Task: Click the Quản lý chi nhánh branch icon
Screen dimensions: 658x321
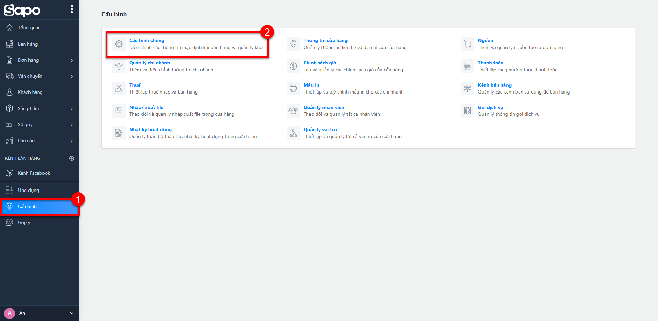Action: click(x=119, y=66)
